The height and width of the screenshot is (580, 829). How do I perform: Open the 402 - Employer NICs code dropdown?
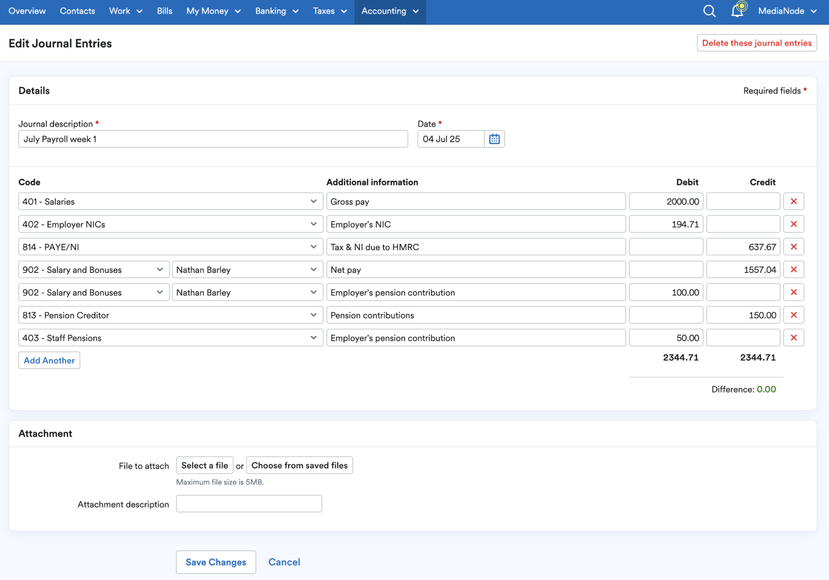point(171,224)
